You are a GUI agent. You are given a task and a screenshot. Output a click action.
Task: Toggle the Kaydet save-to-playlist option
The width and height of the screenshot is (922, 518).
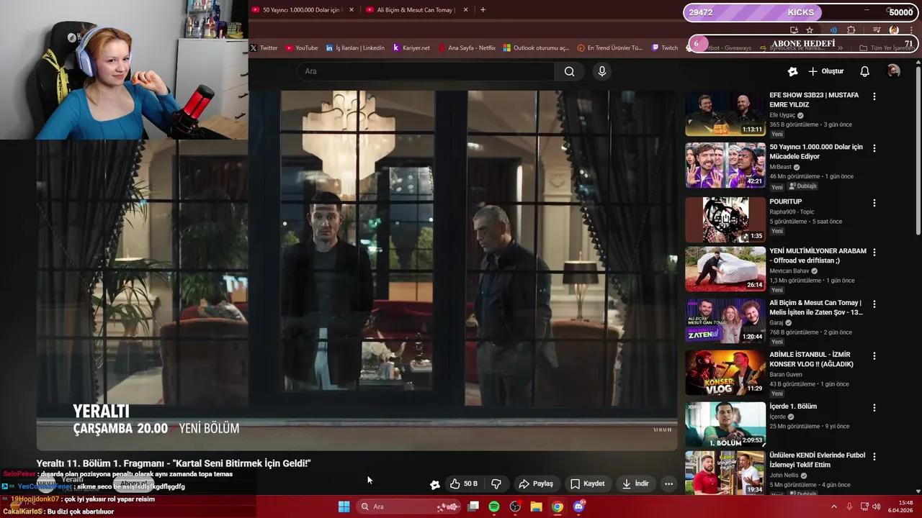click(x=588, y=483)
